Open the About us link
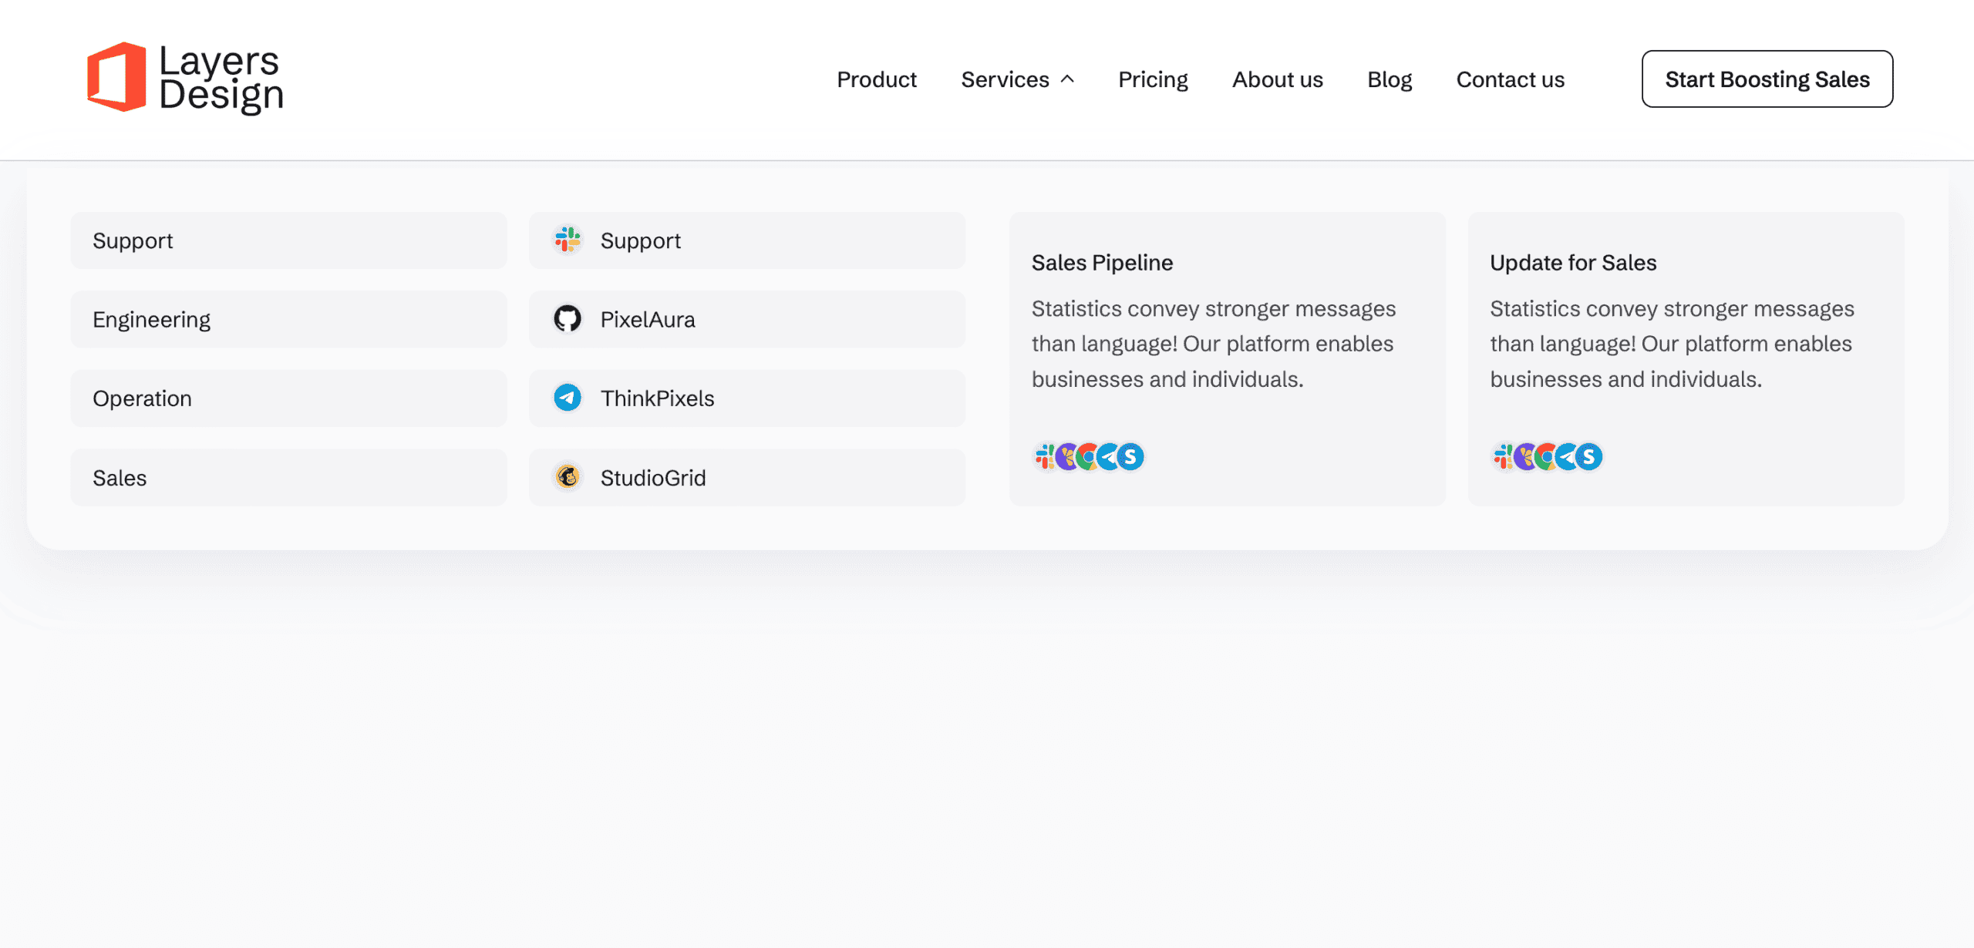The height and width of the screenshot is (948, 1974). coord(1277,79)
